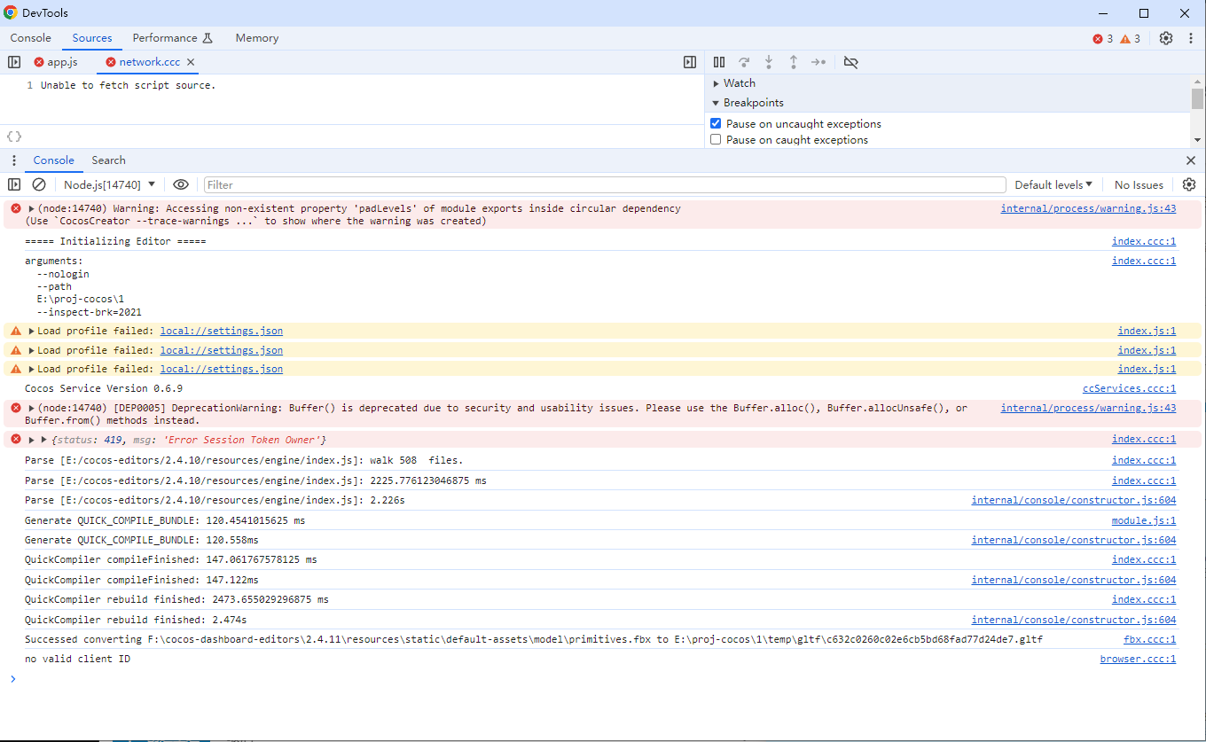The image size is (1206, 742).
Task: Hide the debugger sidebar with the toggle icon
Action: tap(690, 62)
